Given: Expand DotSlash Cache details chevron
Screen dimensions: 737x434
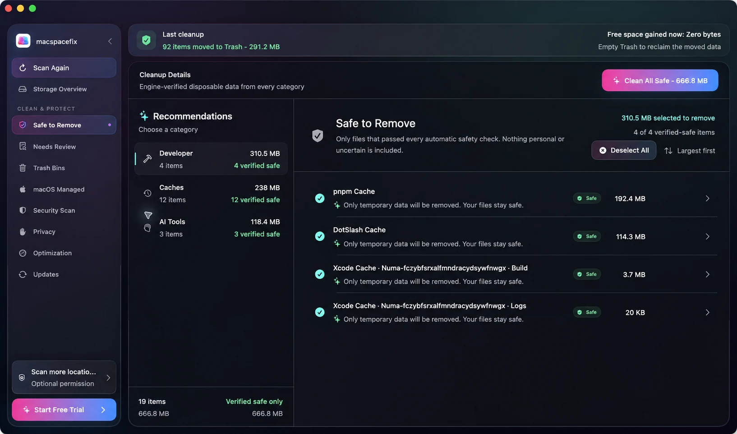Looking at the screenshot, I should pos(707,236).
